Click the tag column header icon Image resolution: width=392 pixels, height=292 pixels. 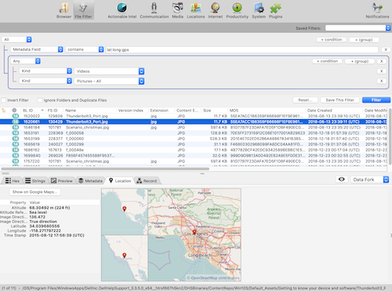click(x=4, y=110)
